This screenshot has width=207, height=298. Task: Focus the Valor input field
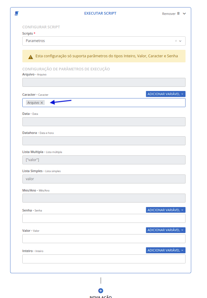pos(104,239)
